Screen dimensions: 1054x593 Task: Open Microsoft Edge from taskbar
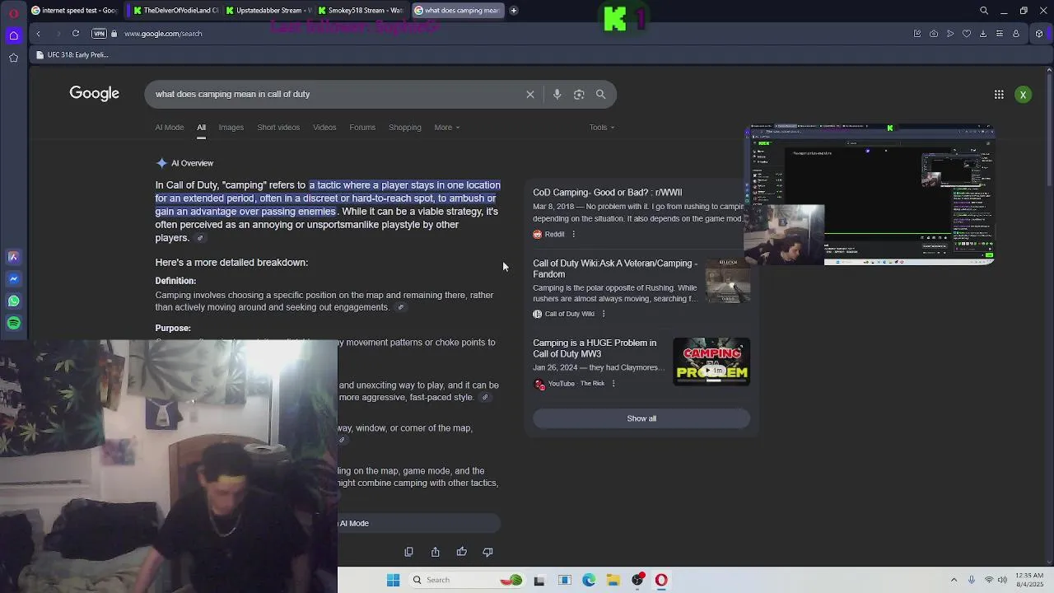(x=589, y=581)
